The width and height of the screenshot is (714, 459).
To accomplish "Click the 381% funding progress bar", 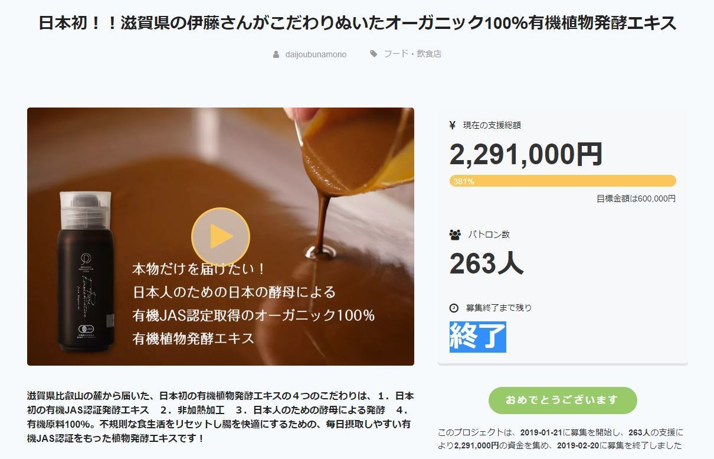I will point(563,181).
